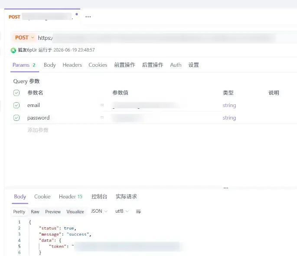The height and width of the screenshot is (256, 297).
Task: Open the POST method dropdown
Action: pyautogui.click(x=25, y=37)
